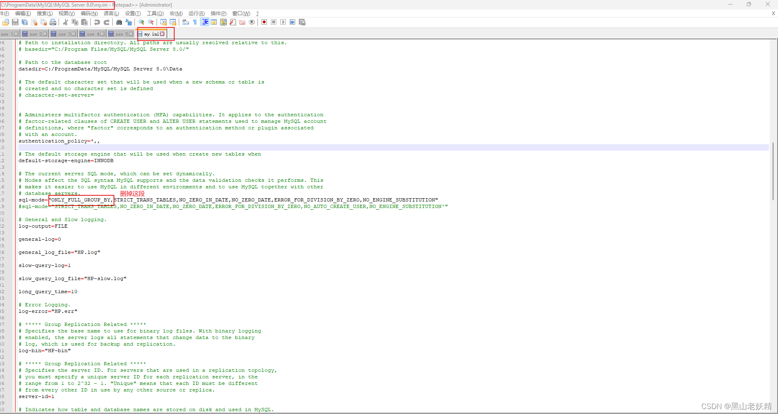Click the Save file toolbar icon
778x414 pixels.
click(15, 22)
